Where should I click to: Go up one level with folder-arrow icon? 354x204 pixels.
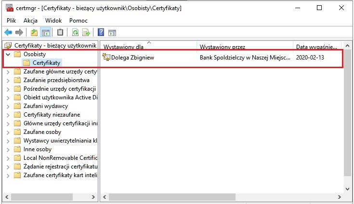click(x=34, y=33)
